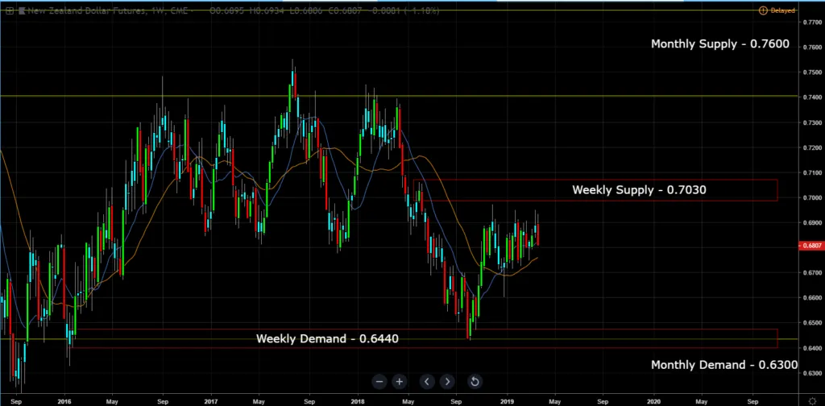This screenshot has width=825, height=406.
Task: Click the Delayed status label
Action: click(782, 10)
